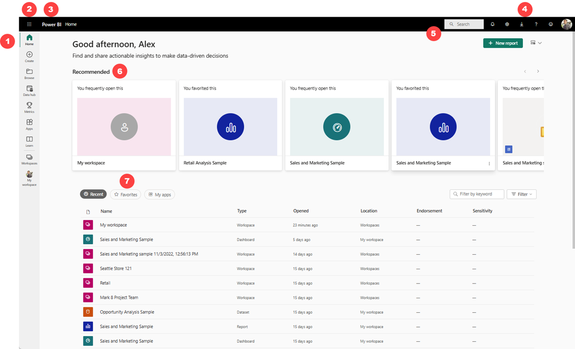The image size is (575, 349).
Task: Open More options on the favorited Sales and Marketing card
Action: (x=489, y=164)
